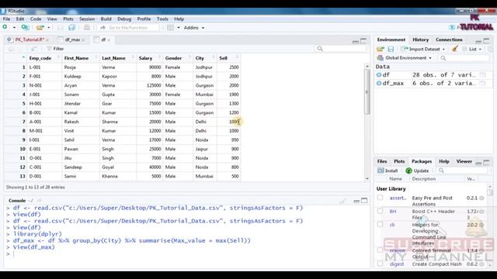
Task: Click the Save All documents icon
Action: [72, 28]
